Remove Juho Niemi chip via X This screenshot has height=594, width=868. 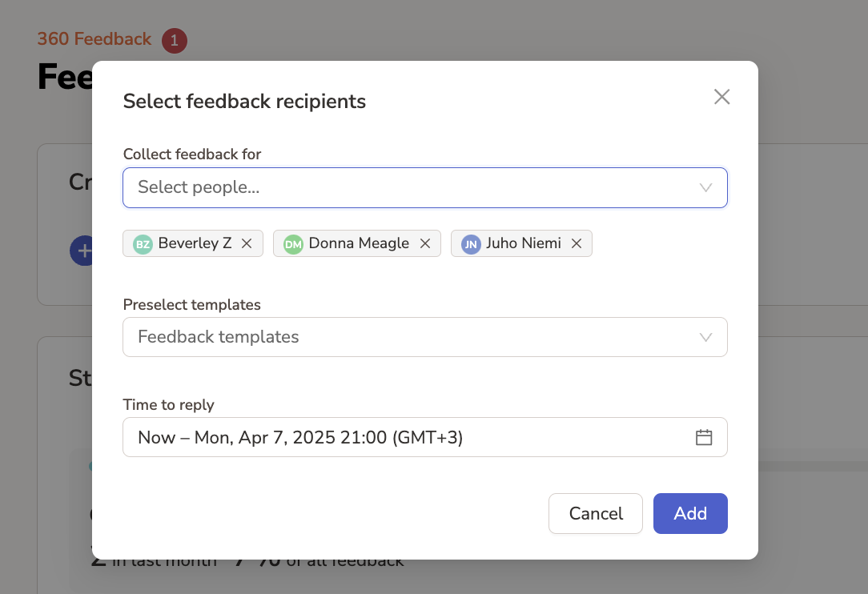pos(576,243)
